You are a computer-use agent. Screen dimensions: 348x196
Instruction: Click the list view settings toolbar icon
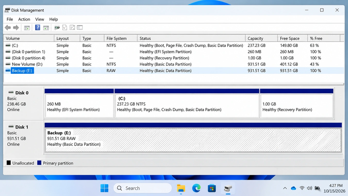click(80, 27)
